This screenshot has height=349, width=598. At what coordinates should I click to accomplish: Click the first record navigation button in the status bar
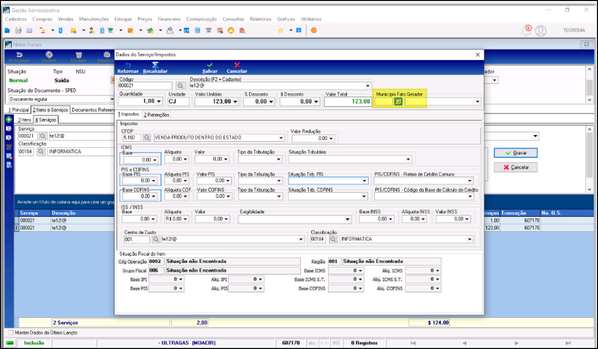click(x=413, y=343)
